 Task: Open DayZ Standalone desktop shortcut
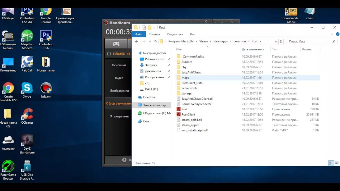(x=27, y=144)
